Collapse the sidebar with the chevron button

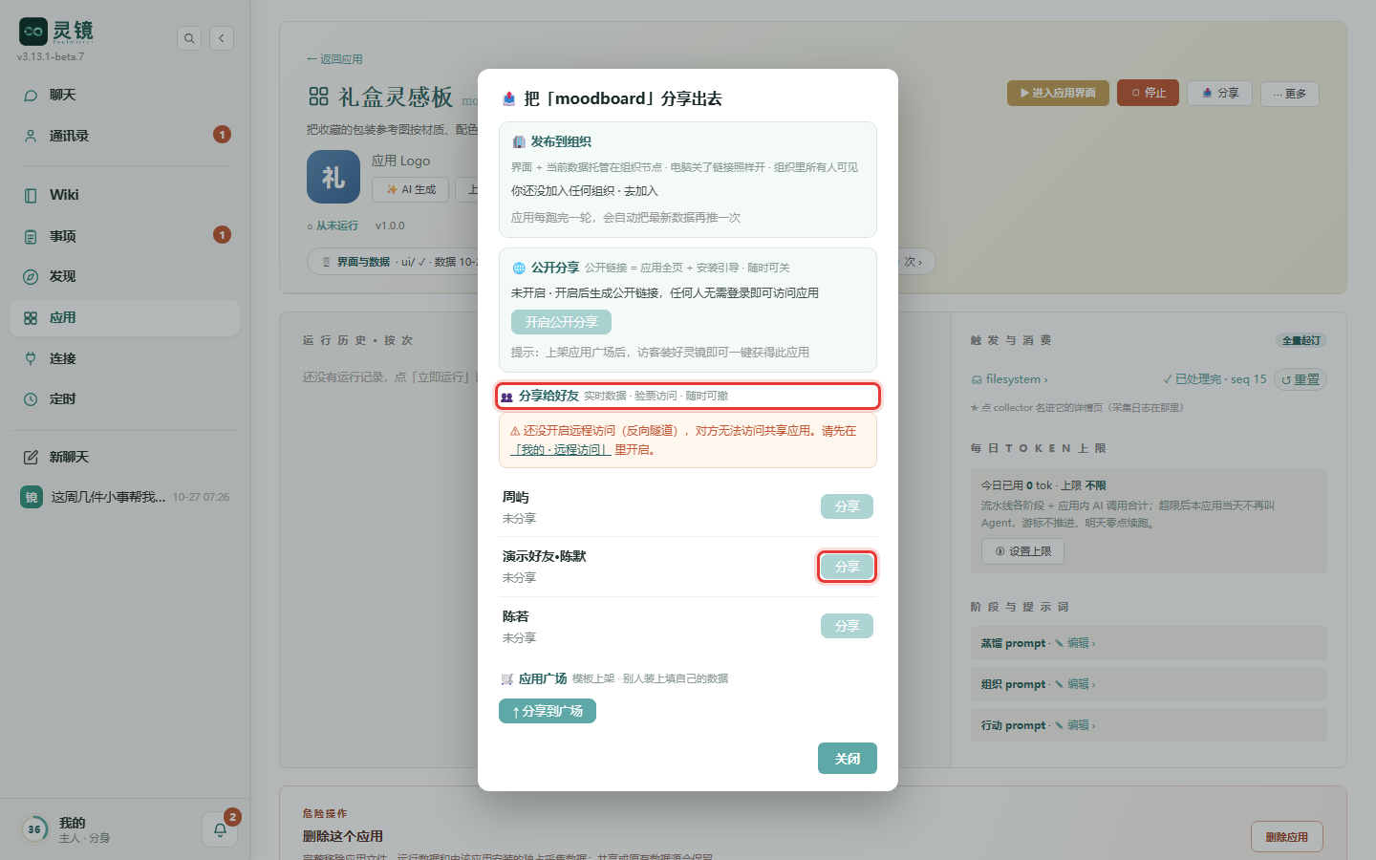pos(222,38)
